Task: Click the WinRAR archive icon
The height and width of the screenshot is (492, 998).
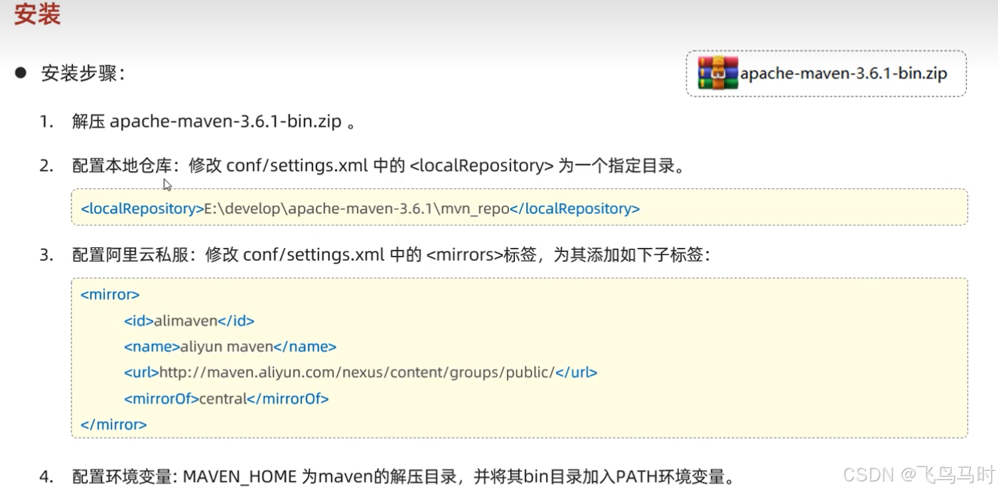Action: point(718,73)
